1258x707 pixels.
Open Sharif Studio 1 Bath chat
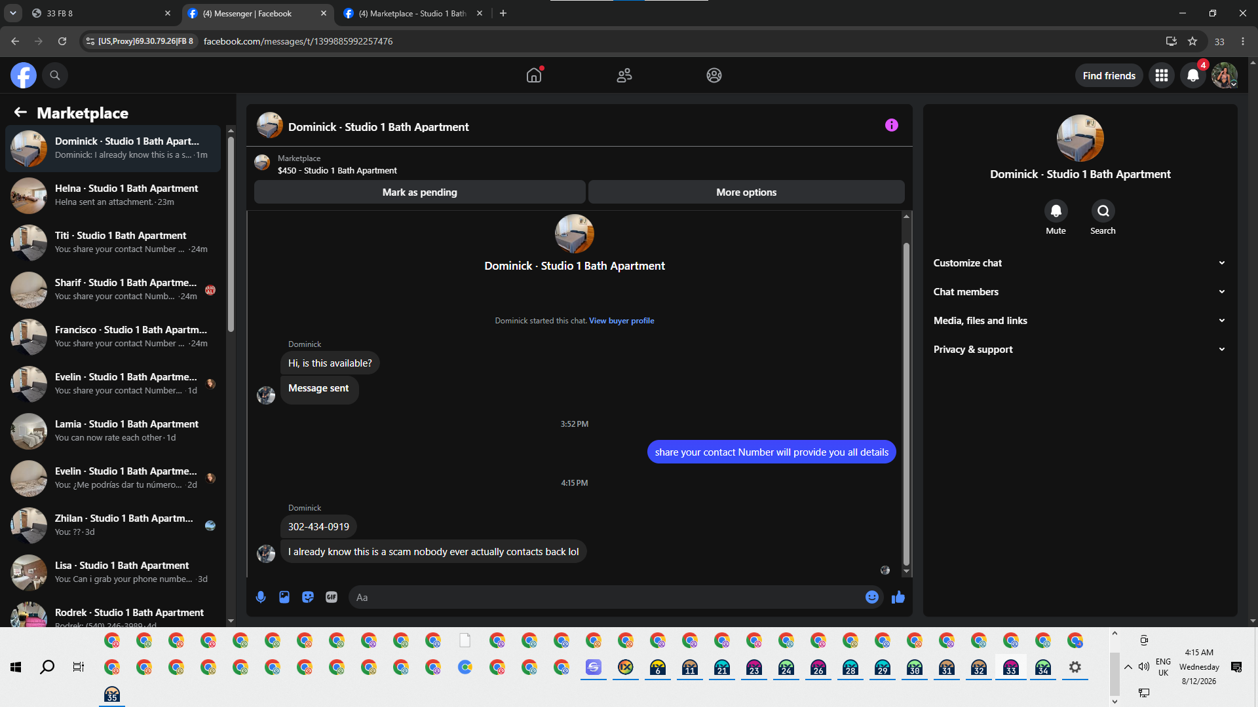pos(113,289)
